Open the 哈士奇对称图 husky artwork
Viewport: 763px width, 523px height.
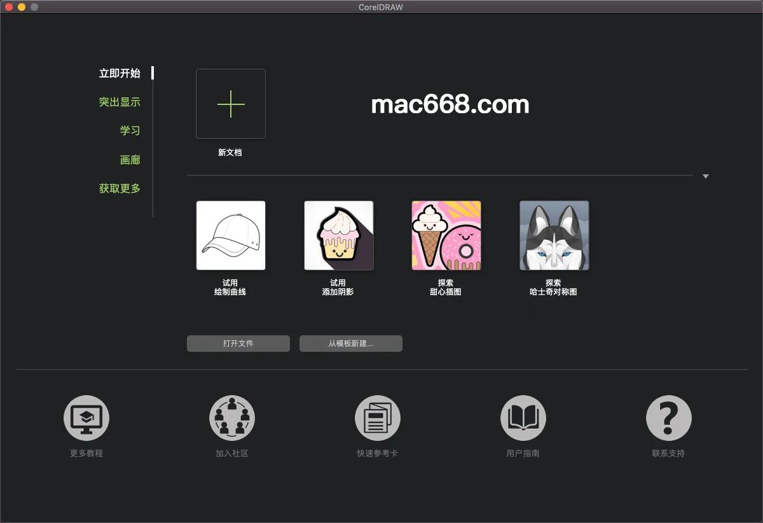pos(554,235)
